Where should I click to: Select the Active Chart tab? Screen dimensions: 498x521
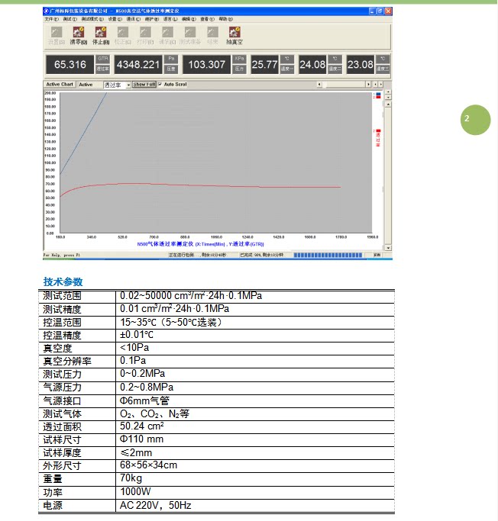click(x=60, y=85)
